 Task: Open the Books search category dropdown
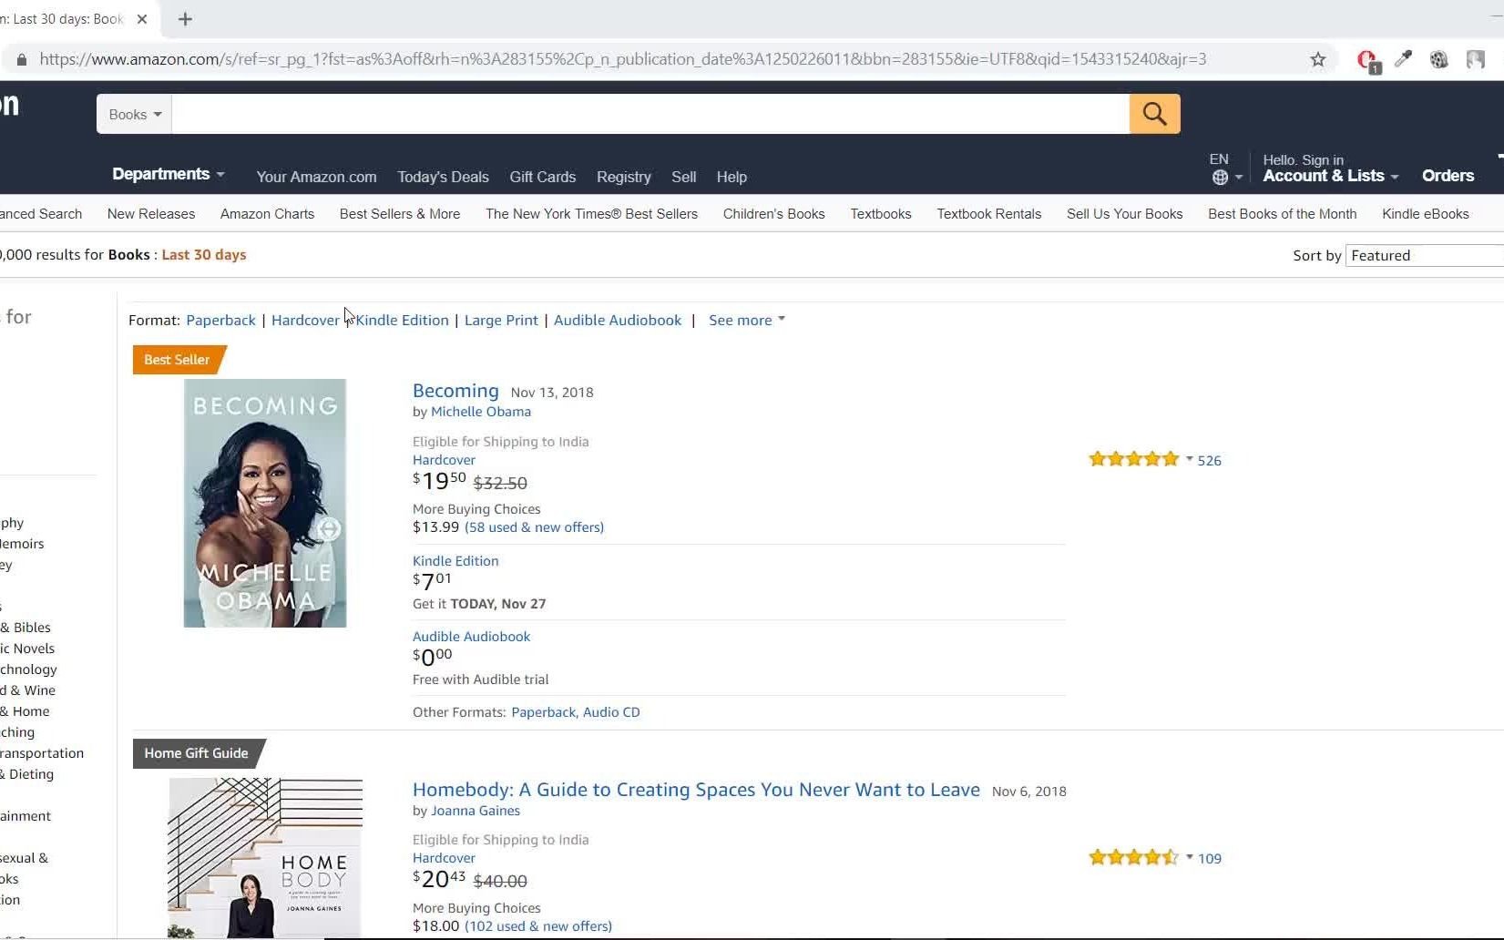click(135, 114)
